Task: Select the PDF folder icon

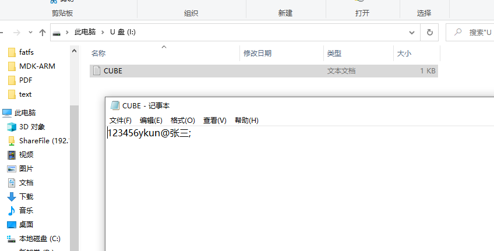Action: coord(12,80)
